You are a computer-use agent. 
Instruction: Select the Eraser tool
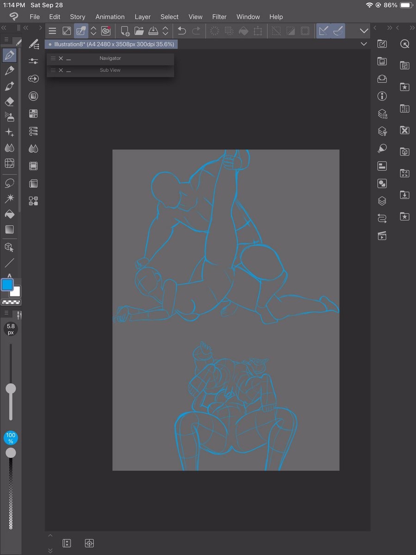pyautogui.click(x=9, y=102)
